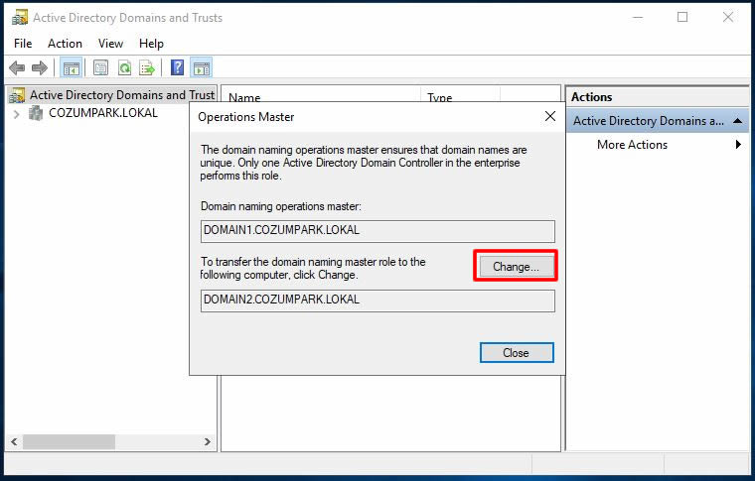This screenshot has width=755, height=481.
Task: Open Properties via the toolbar icon
Action: coord(100,67)
